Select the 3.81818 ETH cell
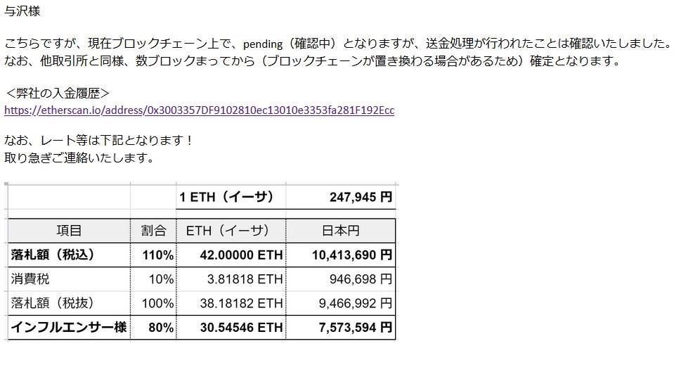 [x=231, y=279]
